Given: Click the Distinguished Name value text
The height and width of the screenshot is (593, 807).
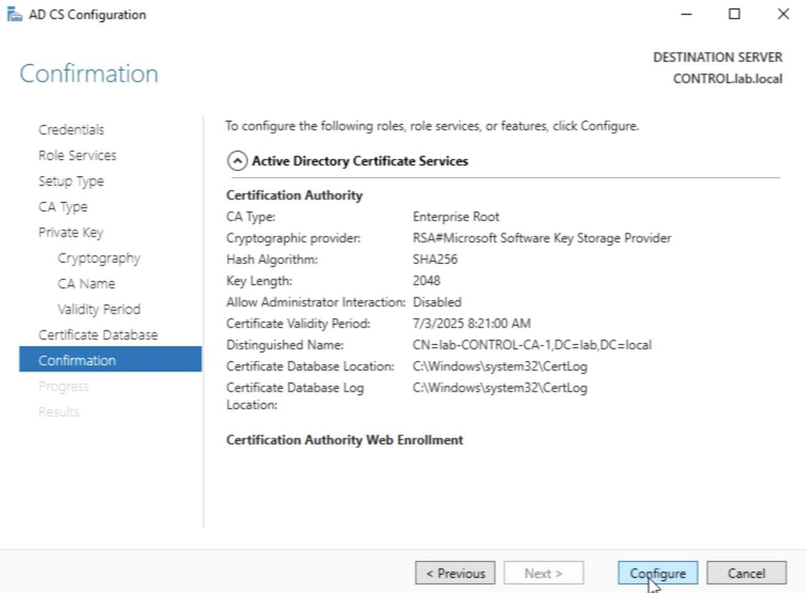Looking at the screenshot, I should pos(532,345).
